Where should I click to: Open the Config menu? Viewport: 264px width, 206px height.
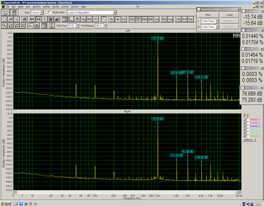[55, 7]
